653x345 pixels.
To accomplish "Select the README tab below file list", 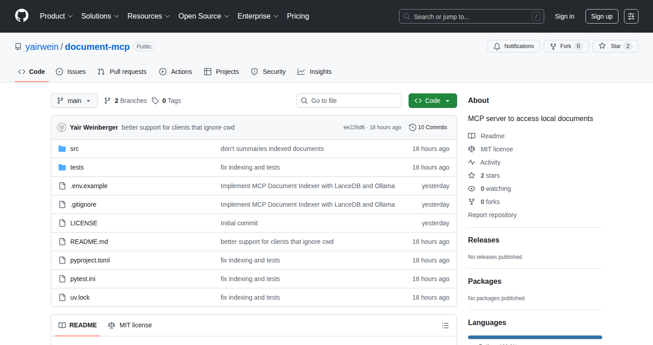I will pyautogui.click(x=78, y=325).
